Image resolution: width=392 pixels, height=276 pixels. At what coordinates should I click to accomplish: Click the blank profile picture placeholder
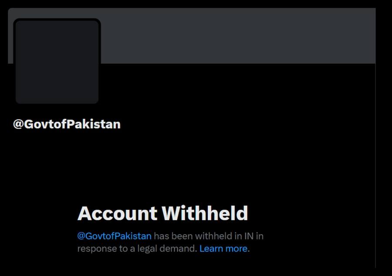coord(57,62)
